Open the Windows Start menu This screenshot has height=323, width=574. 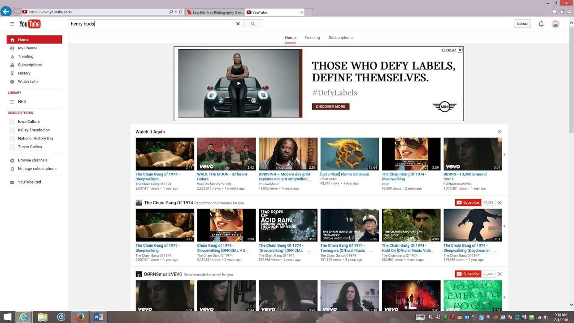pyautogui.click(x=8, y=317)
